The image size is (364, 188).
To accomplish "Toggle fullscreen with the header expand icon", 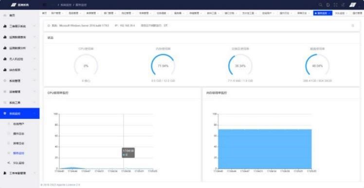I will [x=335, y=5].
